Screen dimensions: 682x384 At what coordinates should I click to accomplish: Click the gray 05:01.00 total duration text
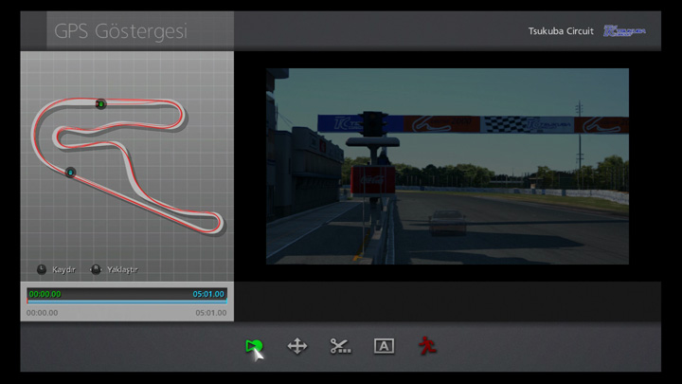[x=210, y=313]
